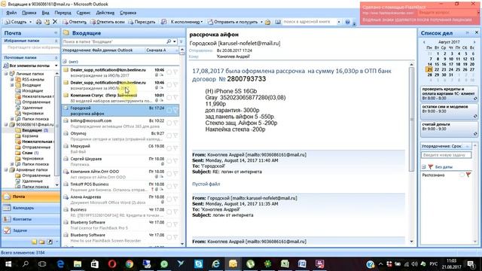The height and width of the screenshot is (271, 482).
Task: Expand the query builder chevron next to search
Action: [181, 41]
